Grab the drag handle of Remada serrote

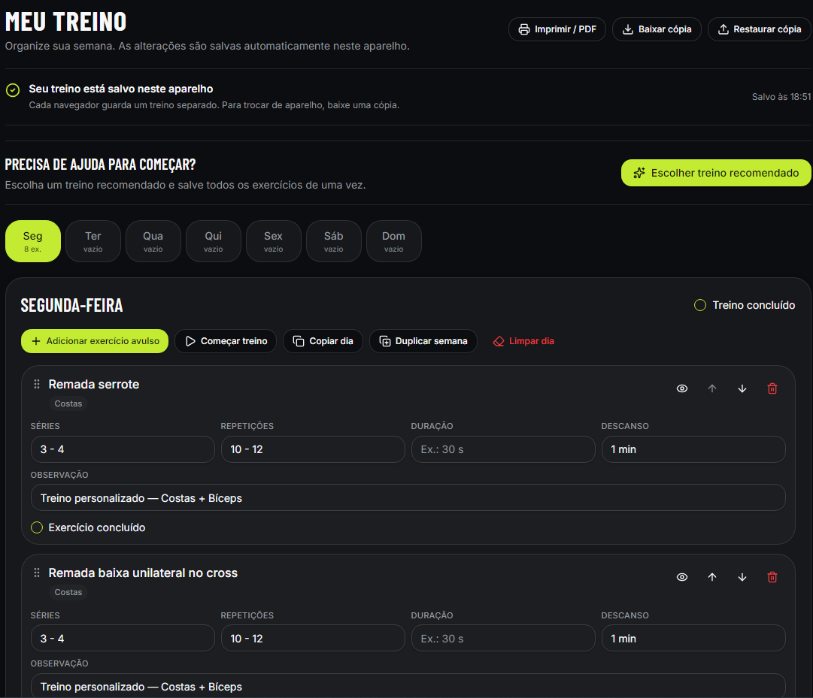tap(37, 384)
